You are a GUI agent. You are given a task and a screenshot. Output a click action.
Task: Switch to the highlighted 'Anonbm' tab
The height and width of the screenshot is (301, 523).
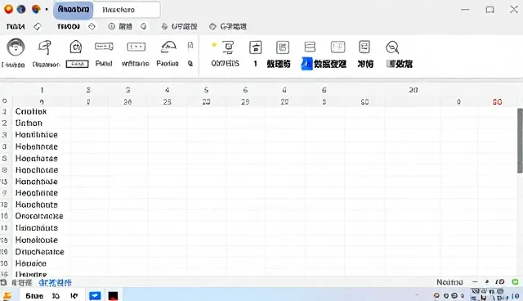click(x=74, y=9)
